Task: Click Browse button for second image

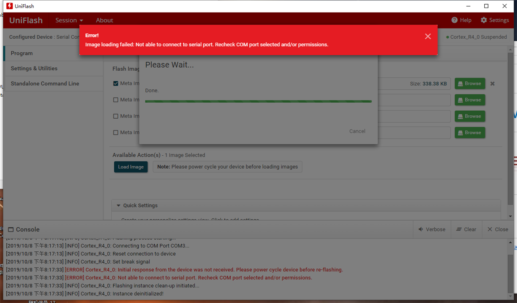Action: 470,100
